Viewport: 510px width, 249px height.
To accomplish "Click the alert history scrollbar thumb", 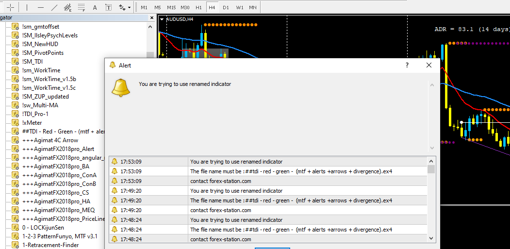I will (x=431, y=169).
